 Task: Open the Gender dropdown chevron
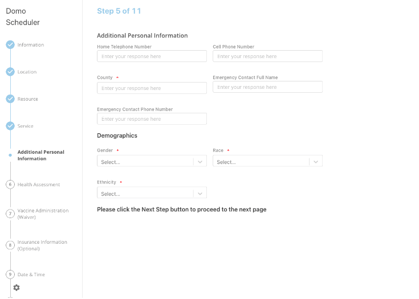[200, 162]
